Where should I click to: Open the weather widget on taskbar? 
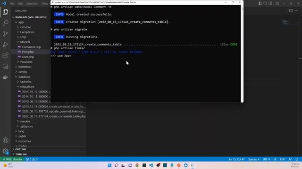(x=8, y=165)
